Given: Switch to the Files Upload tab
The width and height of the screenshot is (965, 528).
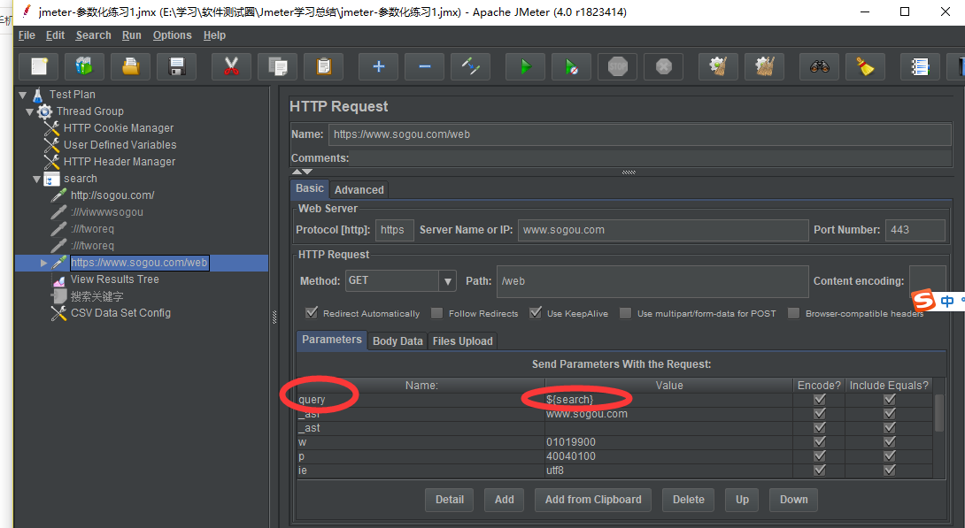Looking at the screenshot, I should coord(463,341).
